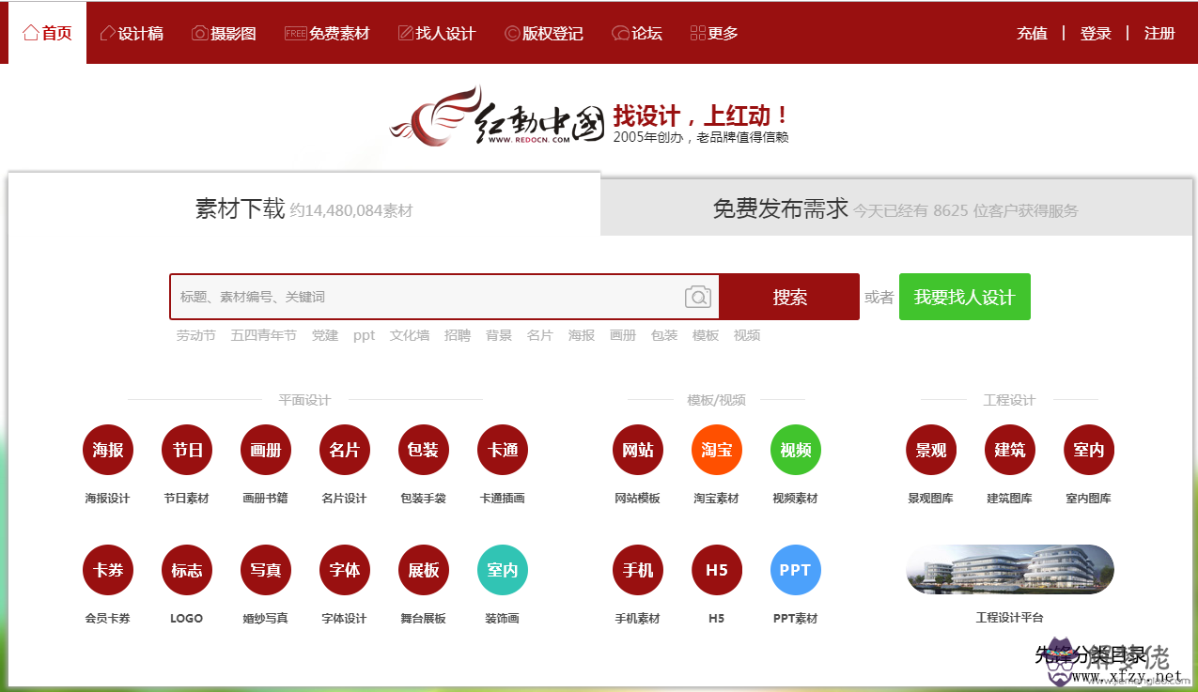Screen dimensions: 1198x692
Task: Click the PPT素材 text label
Action: point(796,619)
